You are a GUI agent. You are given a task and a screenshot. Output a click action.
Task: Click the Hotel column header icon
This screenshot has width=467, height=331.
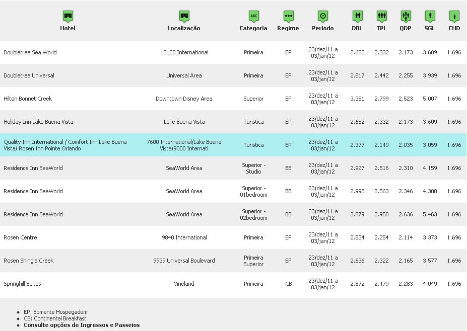[x=68, y=16]
